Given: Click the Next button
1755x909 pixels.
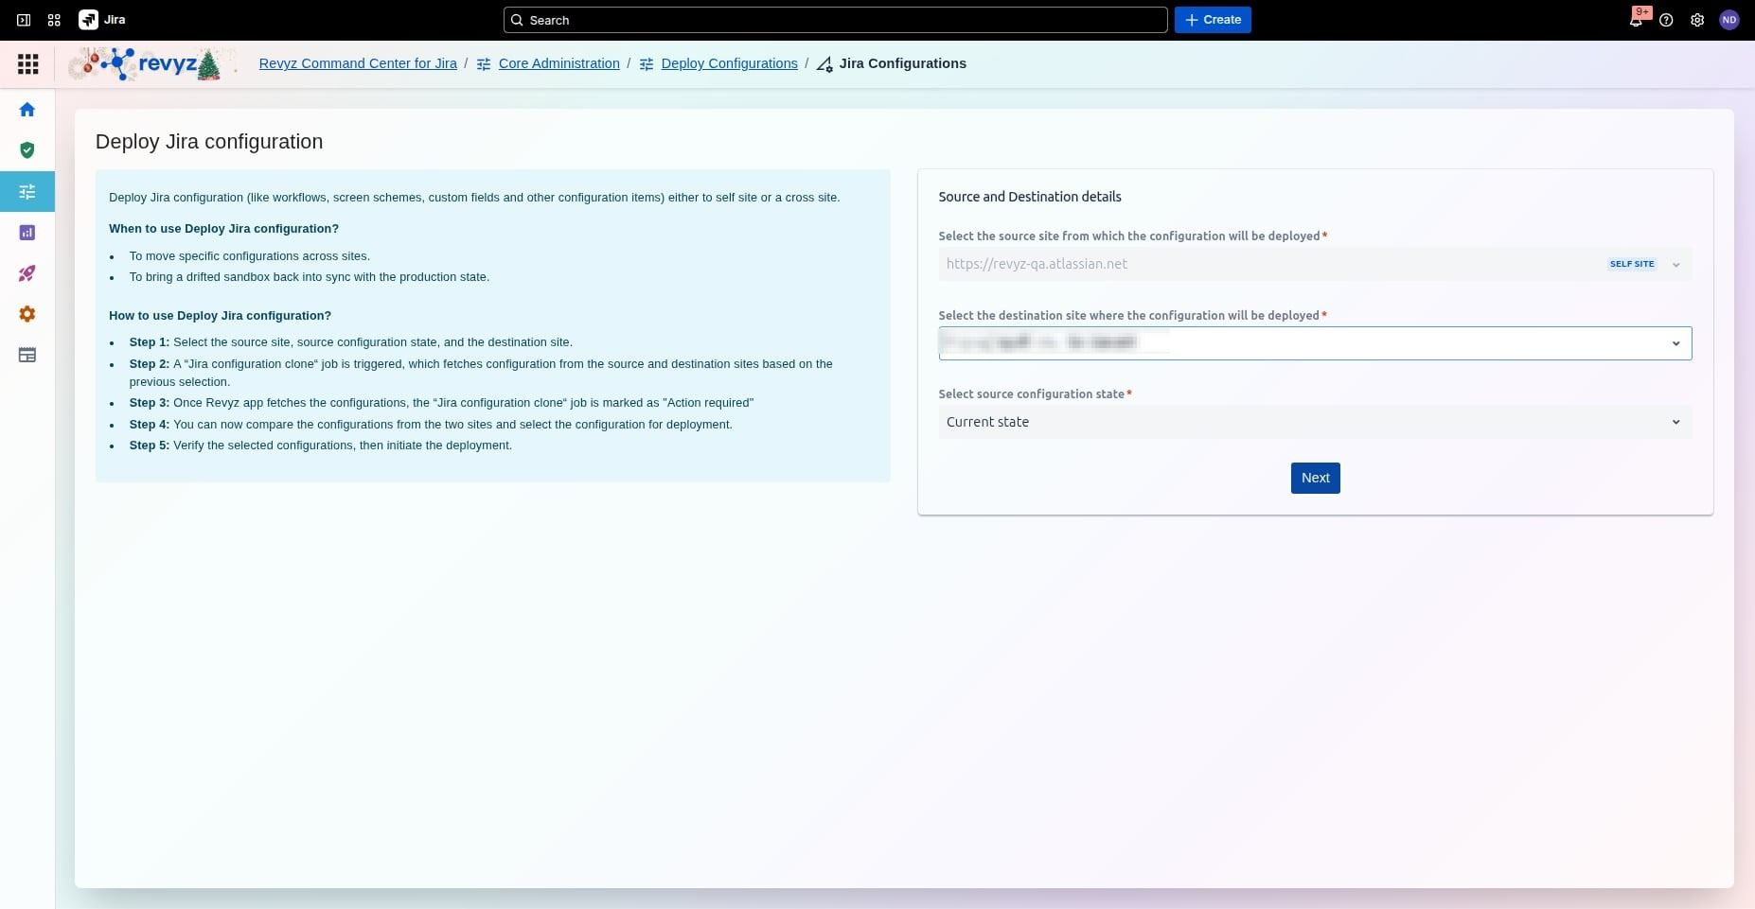Looking at the screenshot, I should 1315,478.
